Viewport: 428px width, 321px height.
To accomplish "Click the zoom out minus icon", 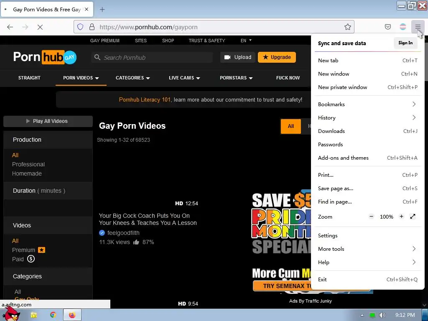I will 371,217.
